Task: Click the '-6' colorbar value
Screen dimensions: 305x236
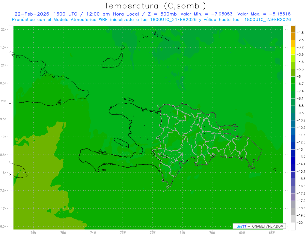Action: tap(299, 76)
